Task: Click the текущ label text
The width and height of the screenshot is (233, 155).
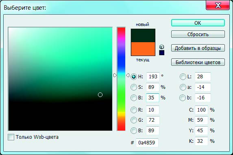Action: [143, 60]
